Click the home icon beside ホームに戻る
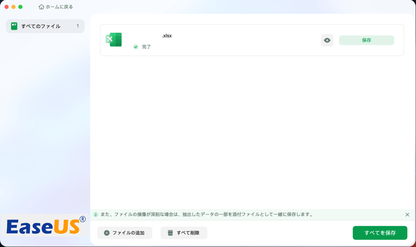 [x=41, y=6]
